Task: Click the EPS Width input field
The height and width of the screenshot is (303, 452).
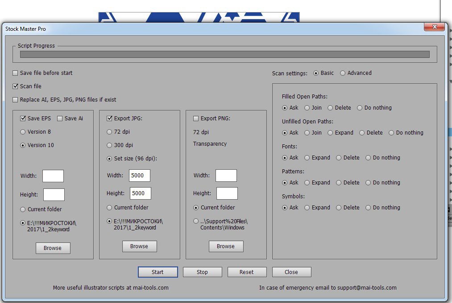Action: [x=53, y=176]
